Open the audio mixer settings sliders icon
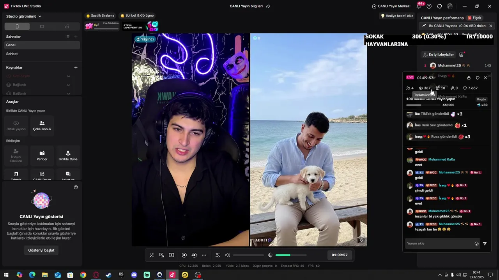Screen dimensions: 499x280 [218, 255]
